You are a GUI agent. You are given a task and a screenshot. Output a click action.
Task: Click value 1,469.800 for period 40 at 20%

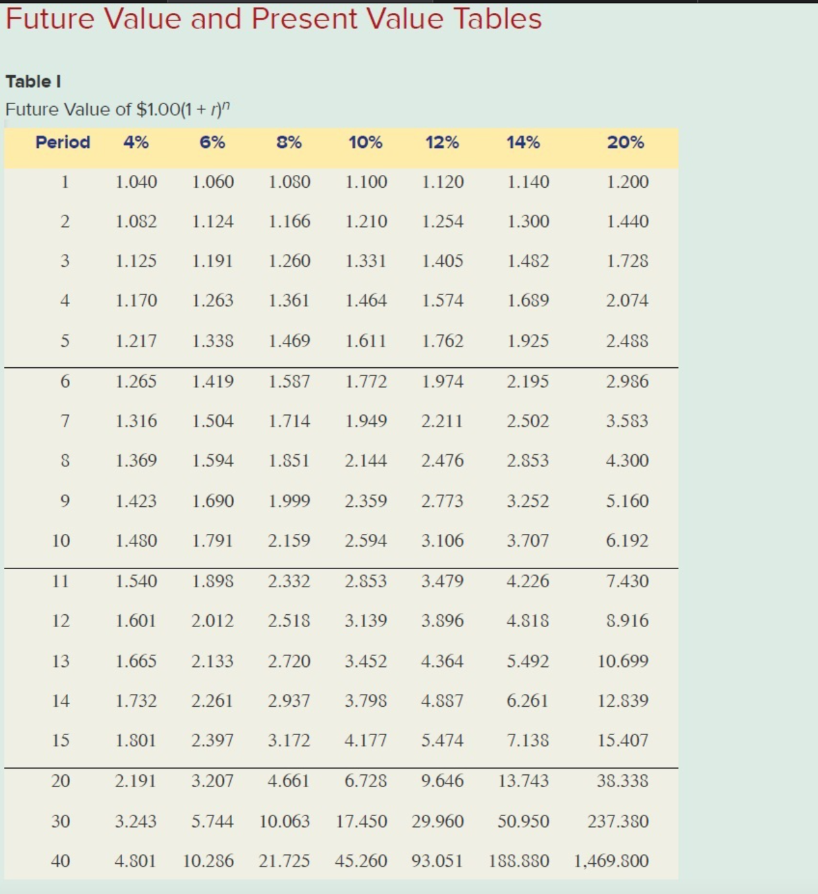coord(611,861)
